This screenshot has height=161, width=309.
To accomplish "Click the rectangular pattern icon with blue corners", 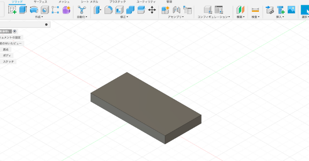I will (x=55, y=10).
